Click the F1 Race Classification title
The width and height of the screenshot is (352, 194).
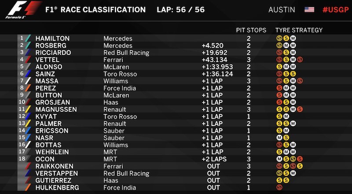tap(95, 10)
